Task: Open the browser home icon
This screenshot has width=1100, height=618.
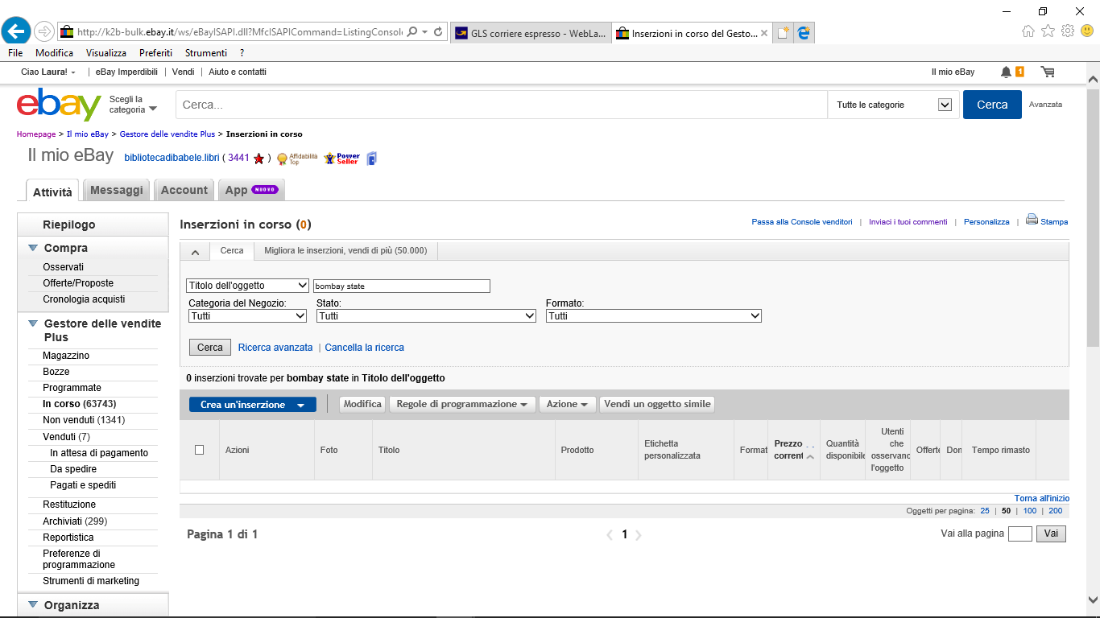Action: pyautogui.click(x=1028, y=31)
